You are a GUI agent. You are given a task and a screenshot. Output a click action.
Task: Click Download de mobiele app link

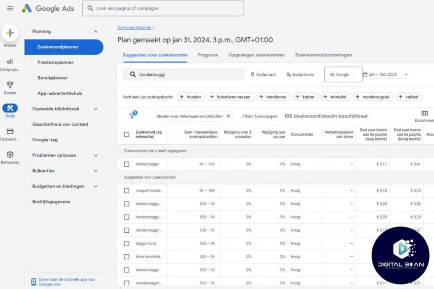click(x=67, y=282)
